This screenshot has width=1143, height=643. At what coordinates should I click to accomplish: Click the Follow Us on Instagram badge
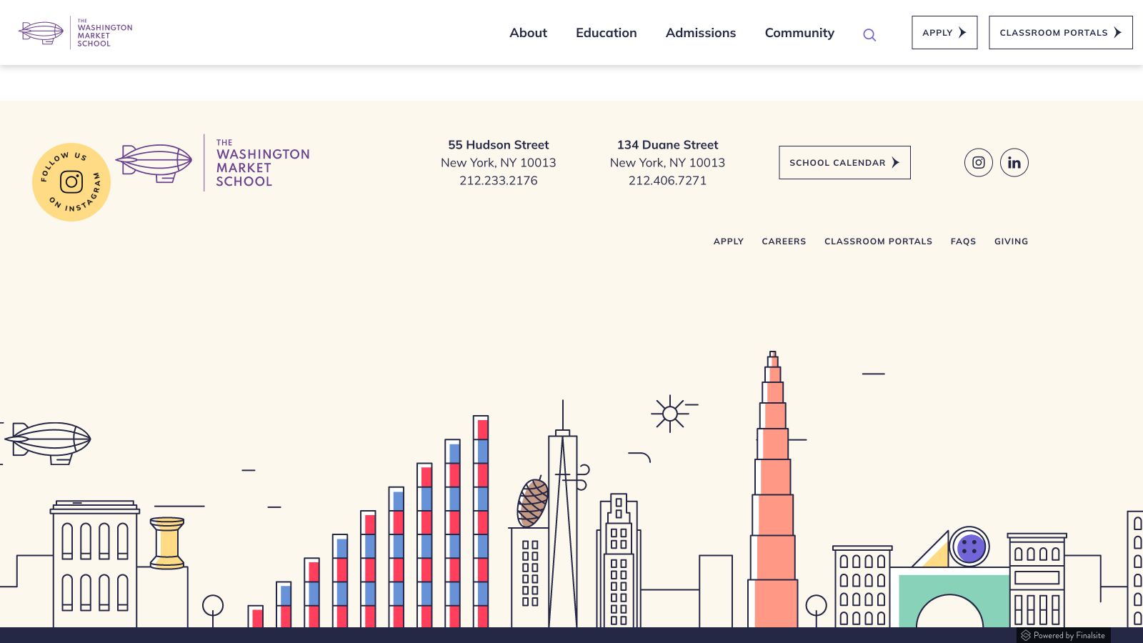(x=71, y=182)
